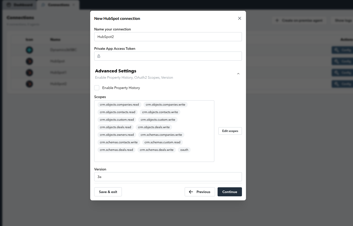Click the lock icon in token field

coord(99,56)
